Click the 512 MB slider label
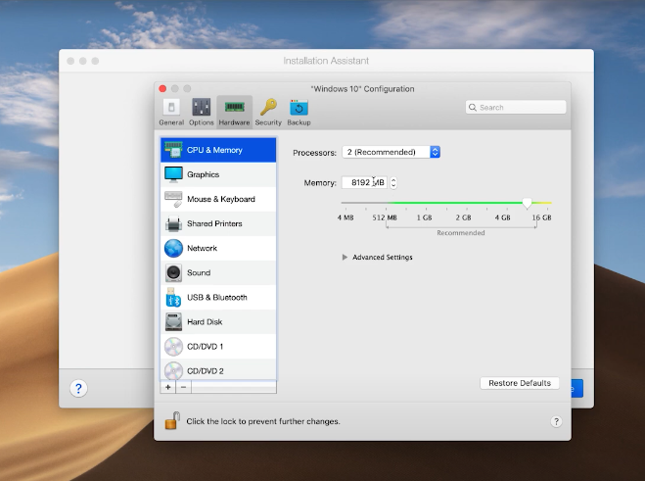The height and width of the screenshot is (481, 645). tap(385, 217)
